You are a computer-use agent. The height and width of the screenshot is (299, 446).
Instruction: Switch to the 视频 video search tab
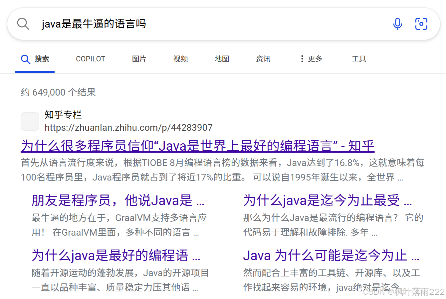(x=180, y=59)
